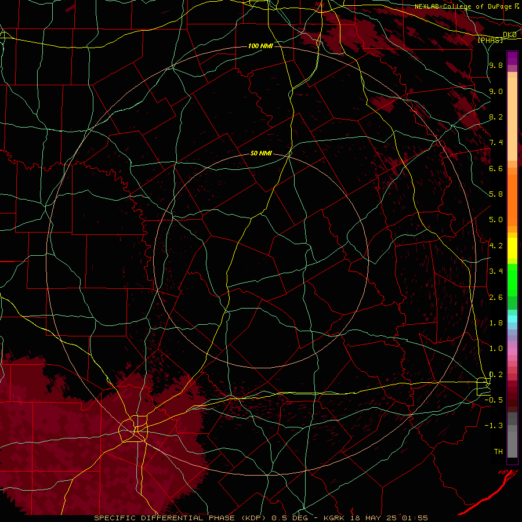Image resolution: width=522 pixels, height=522 pixels.
Task: Pick the gray TH segment of the color bar
Action: 512,444
